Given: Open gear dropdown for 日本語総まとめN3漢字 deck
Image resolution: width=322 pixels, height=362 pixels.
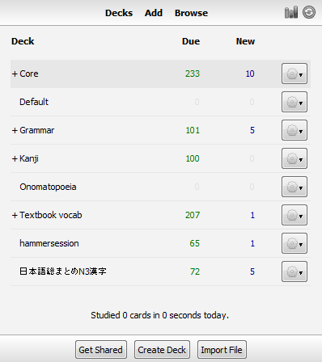Looking at the screenshot, I should click(x=294, y=271).
